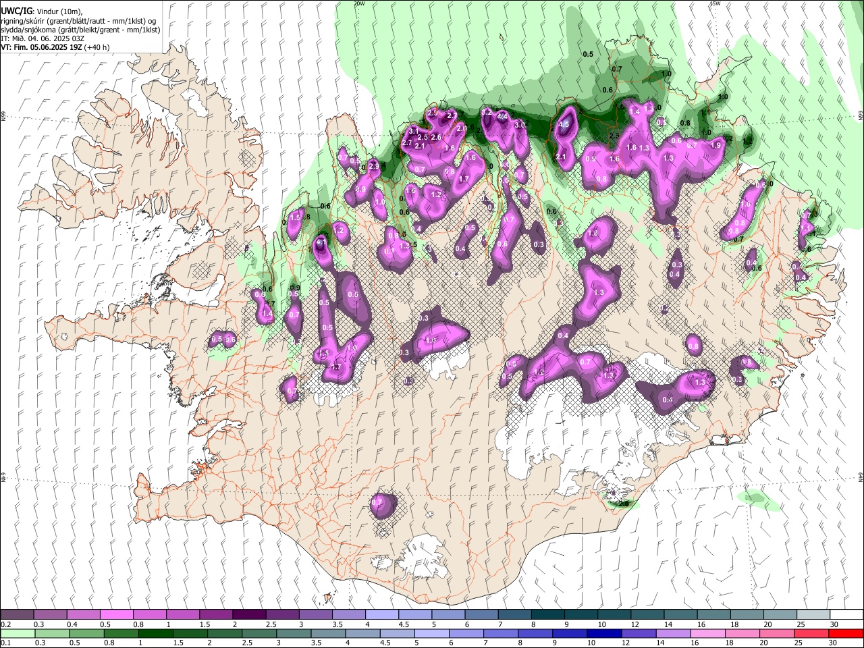Viewport: 864px width, 648px height.
Task: Select the bright pink swatch in the upper legend row
Action: pyautogui.click(x=116, y=614)
